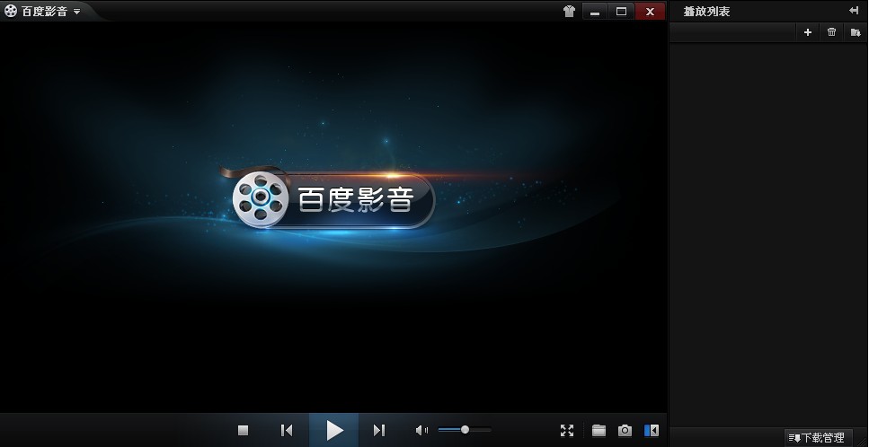This screenshot has height=447, width=869.
Task: Click the playlist folder options icon
Action: click(x=856, y=32)
